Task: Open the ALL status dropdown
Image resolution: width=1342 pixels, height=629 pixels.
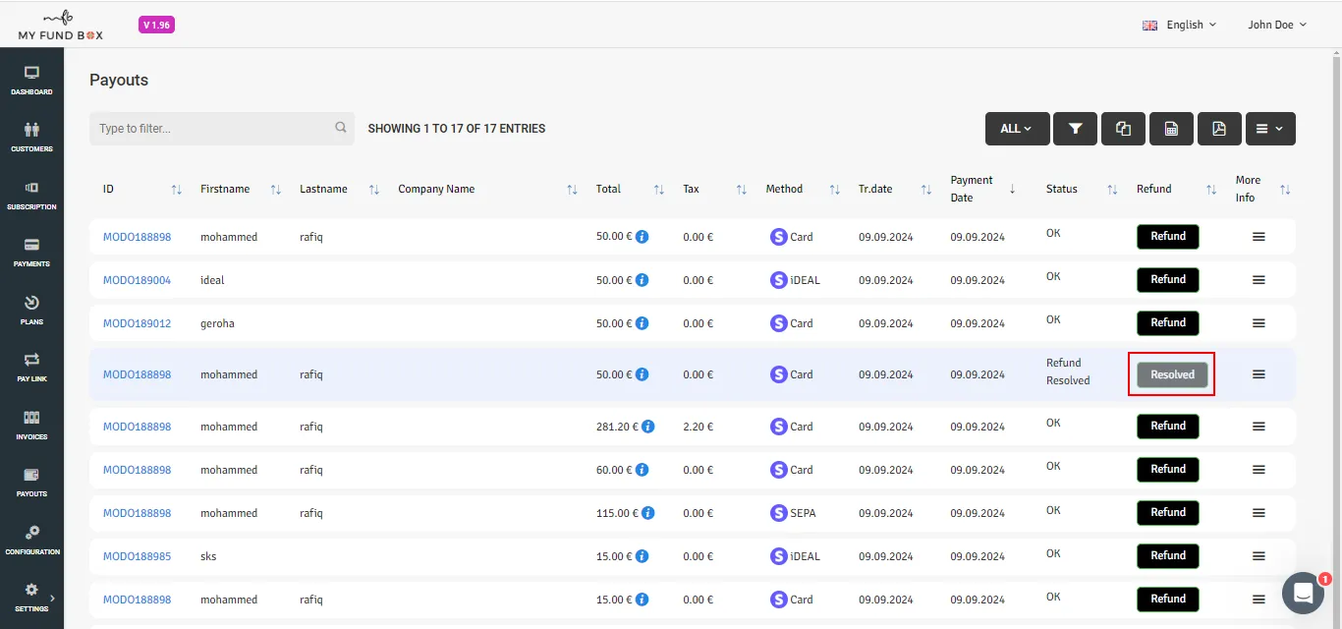Action: [x=1017, y=129]
